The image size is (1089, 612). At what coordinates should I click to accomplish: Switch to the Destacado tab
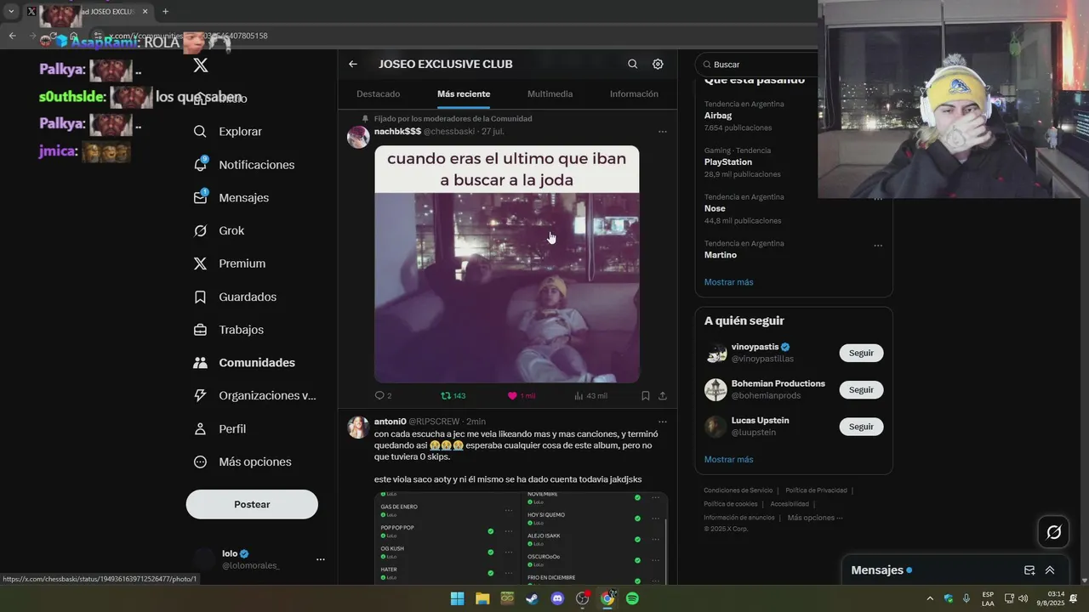click(x=378, y=93)
